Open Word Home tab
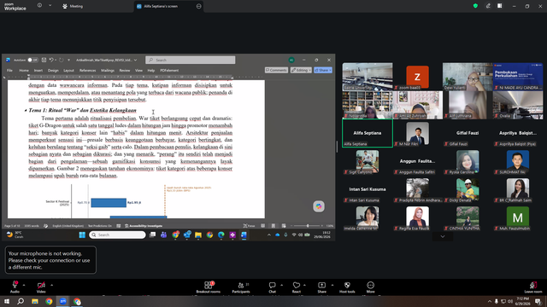This screenshot has height=307, width=547. [24, 70]
